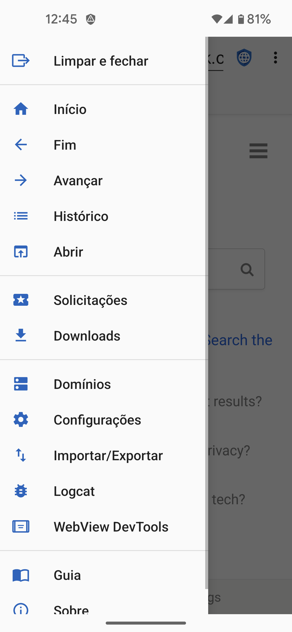Tap the Downloads arrow icon
The height and width of the screenshot is (632, 292).
pos(21,336)
